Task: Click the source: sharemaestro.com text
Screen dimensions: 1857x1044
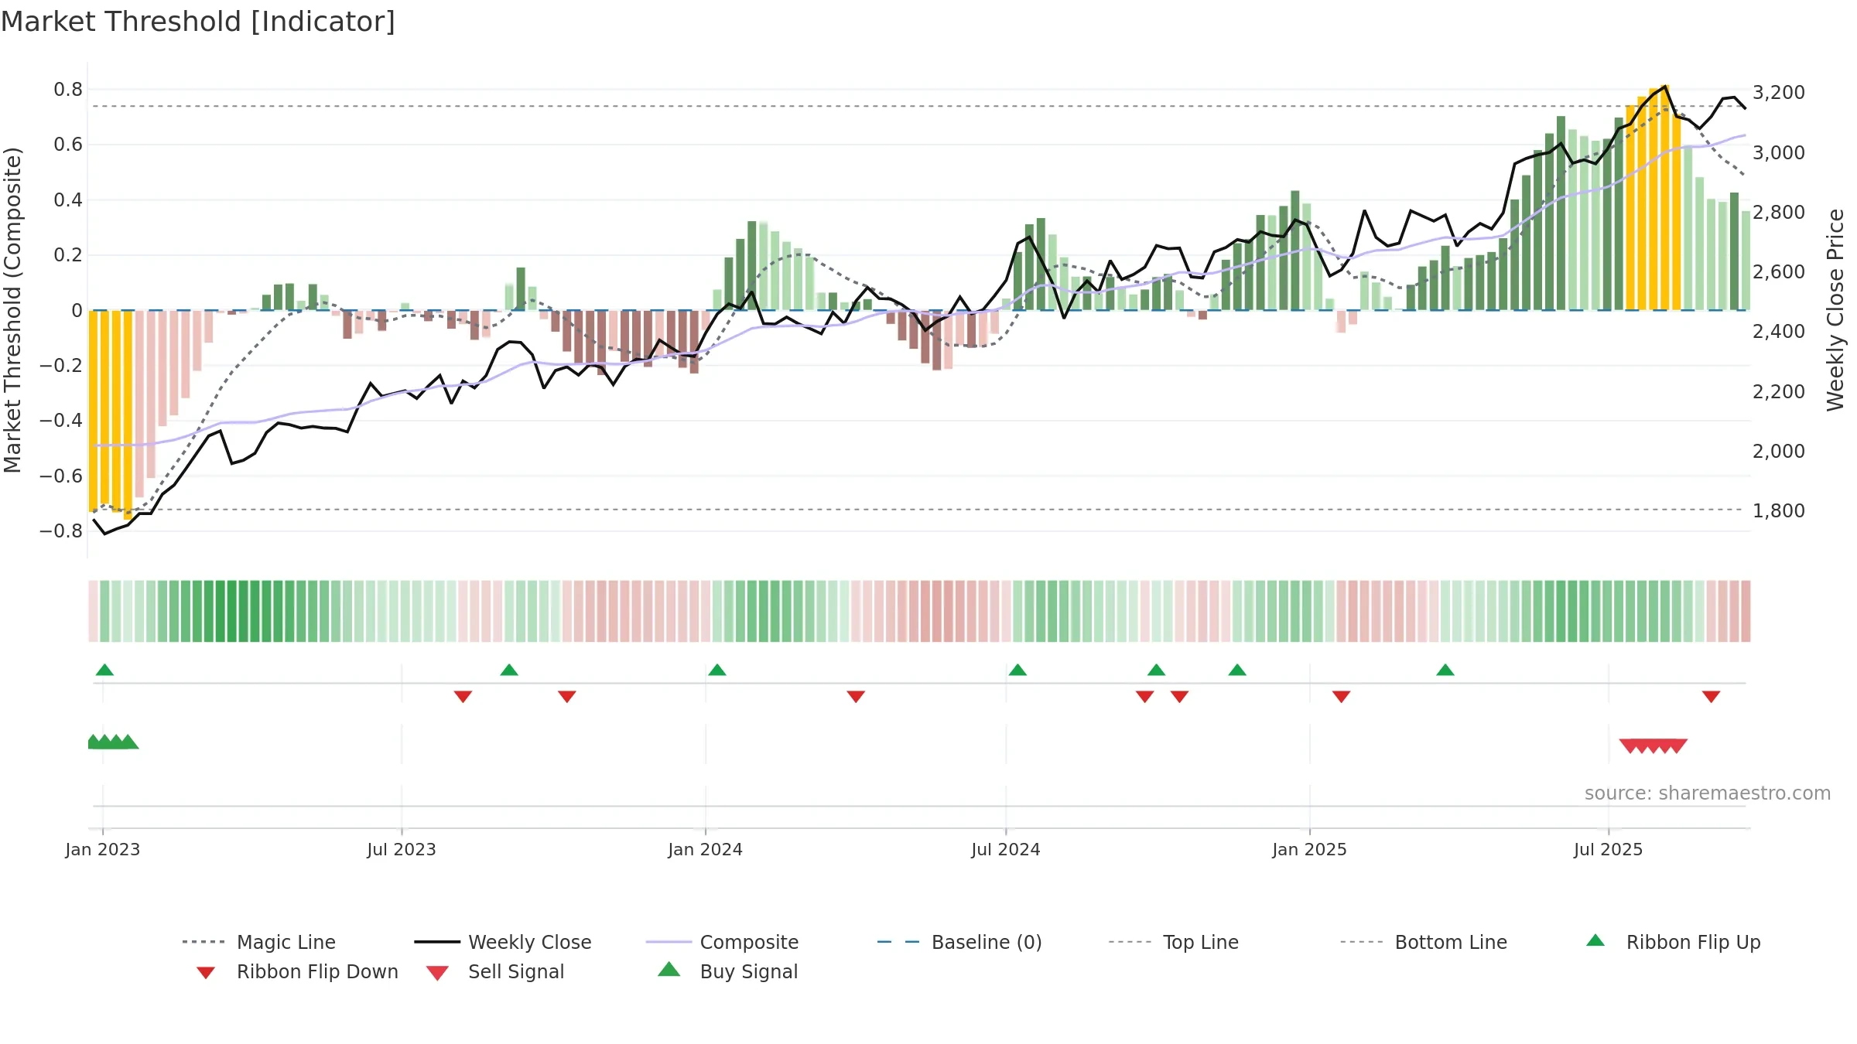Action: [1708, 793]
